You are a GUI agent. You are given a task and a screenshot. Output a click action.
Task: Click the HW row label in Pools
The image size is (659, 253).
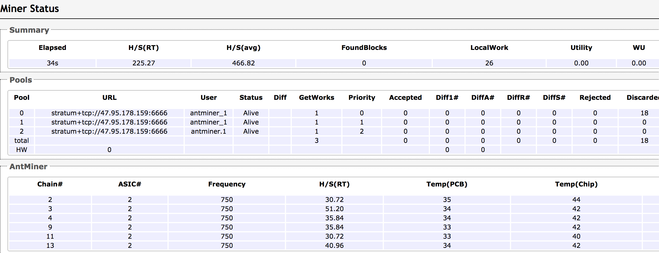(22, 150)
